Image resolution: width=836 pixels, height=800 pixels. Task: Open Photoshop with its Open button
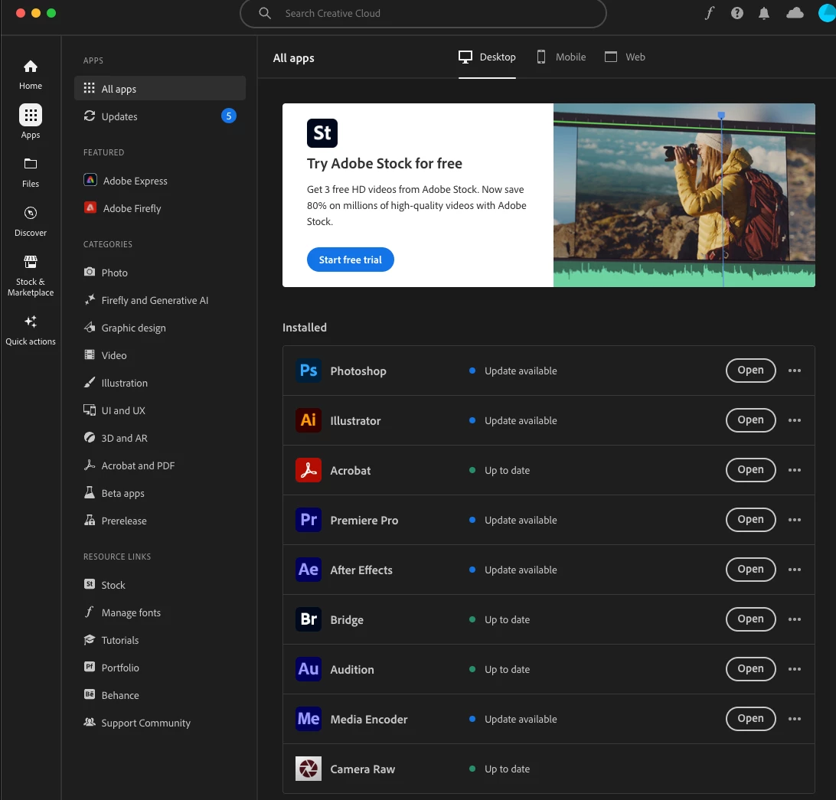pyautogui.click(x=750, y=371)
